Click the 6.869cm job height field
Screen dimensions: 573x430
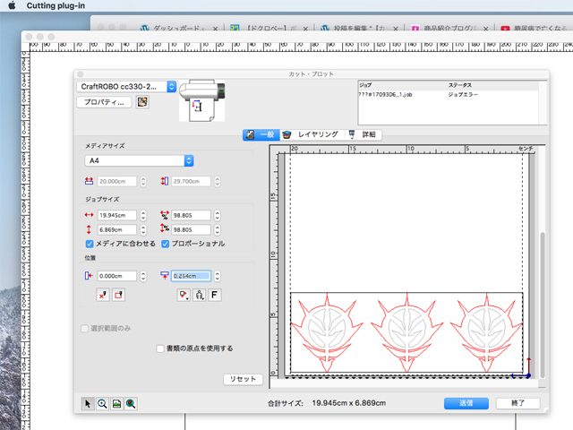117,229
